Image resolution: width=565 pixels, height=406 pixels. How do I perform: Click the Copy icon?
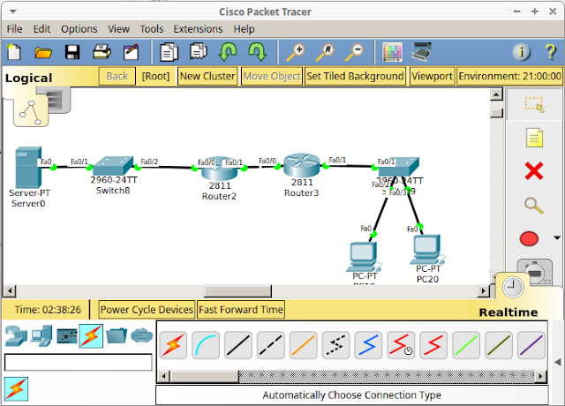(x=169, y=52)
